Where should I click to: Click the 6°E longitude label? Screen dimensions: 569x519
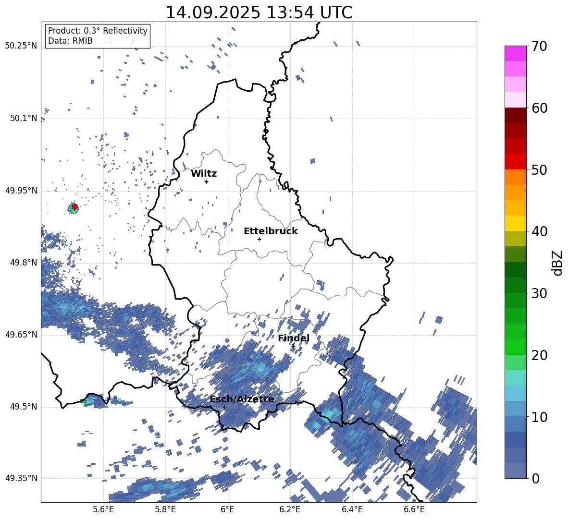(227, 509)
